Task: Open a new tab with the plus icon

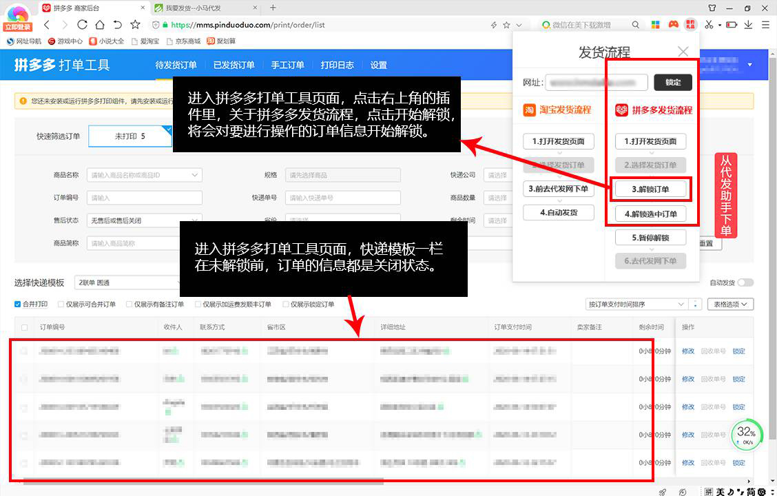Action: (x=273, y=8)
